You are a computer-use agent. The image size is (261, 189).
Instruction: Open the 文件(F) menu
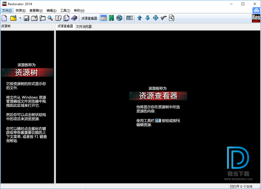(x=7, y=11)
